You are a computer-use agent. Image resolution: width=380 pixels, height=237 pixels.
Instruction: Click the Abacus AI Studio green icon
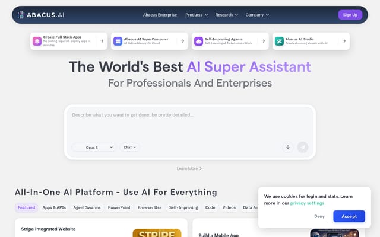pyautogui.click(x=279, y=41)
